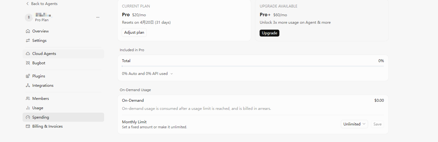This screenshot has width=438, height=142.
Task: Open the three-dots account menu
Action: (x=98, y=17)
